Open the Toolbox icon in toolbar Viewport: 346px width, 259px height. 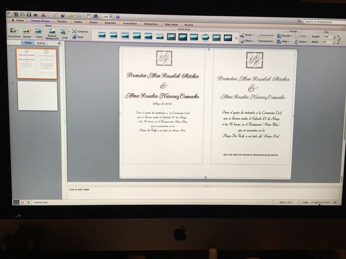(x=88, y=16)
